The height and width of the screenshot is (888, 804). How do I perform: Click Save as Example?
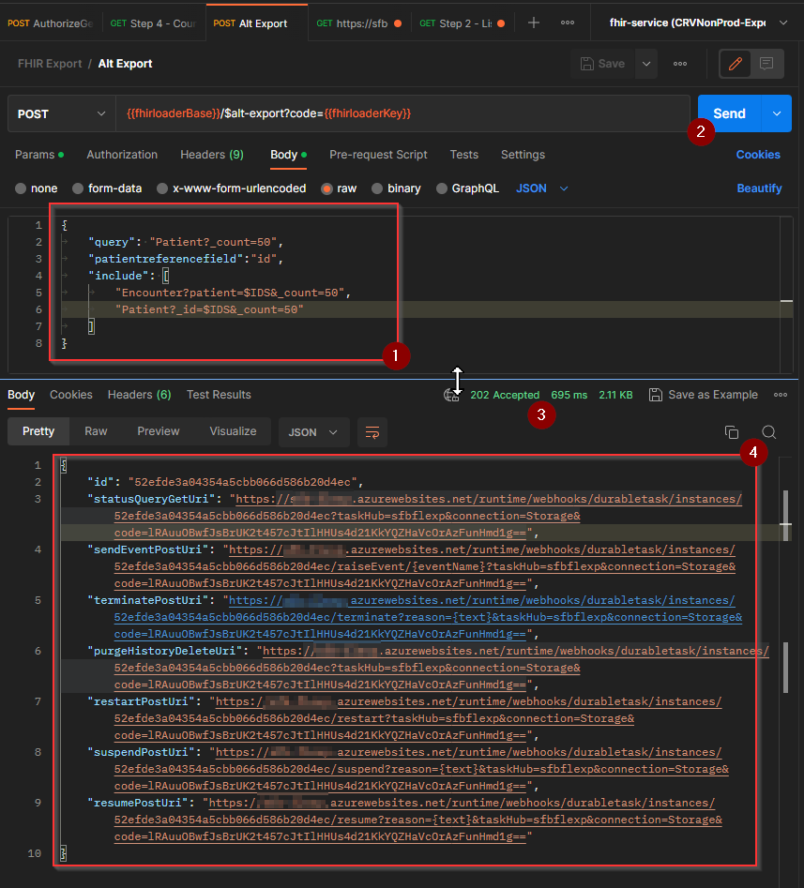(703, 395)
